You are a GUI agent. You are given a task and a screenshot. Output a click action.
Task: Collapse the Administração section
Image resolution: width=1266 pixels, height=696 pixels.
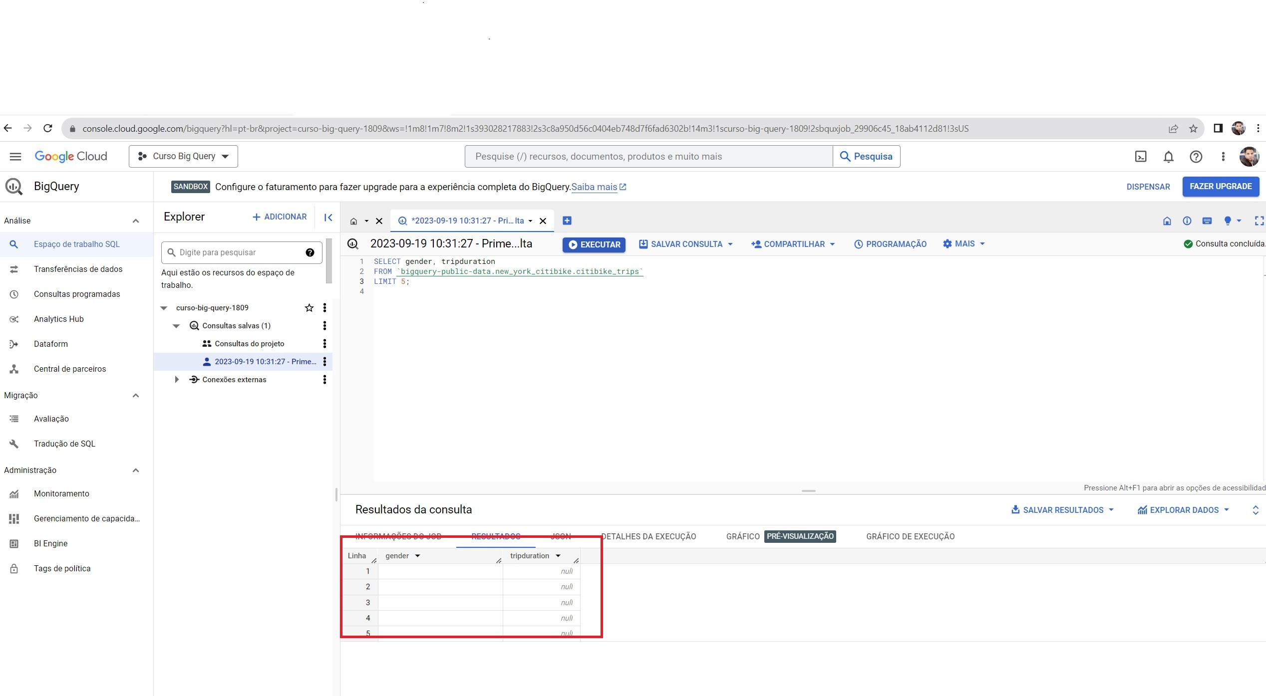[x=135, y=470]
